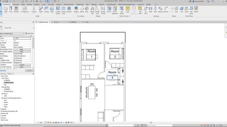Close the PLANTA BAJA view tab
Viewport: 227px width, 127px height.
[50, 22]
